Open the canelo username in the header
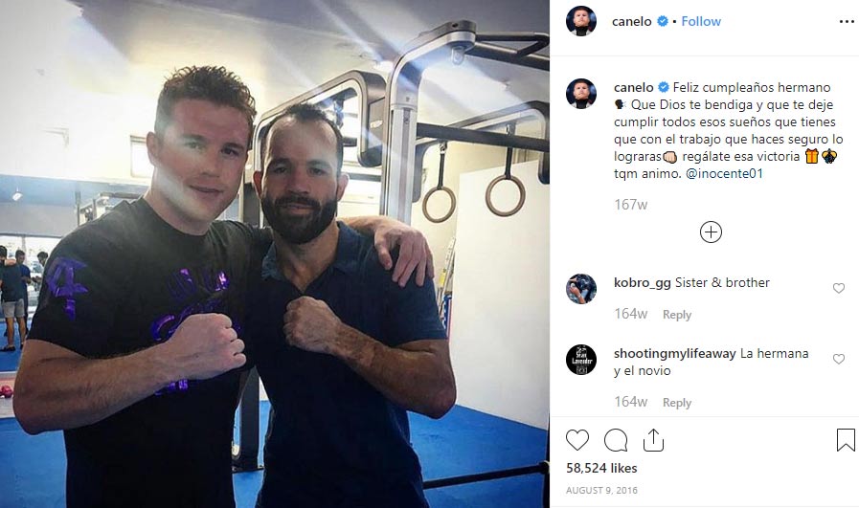The image size is (859, 508). pos(632,21)
